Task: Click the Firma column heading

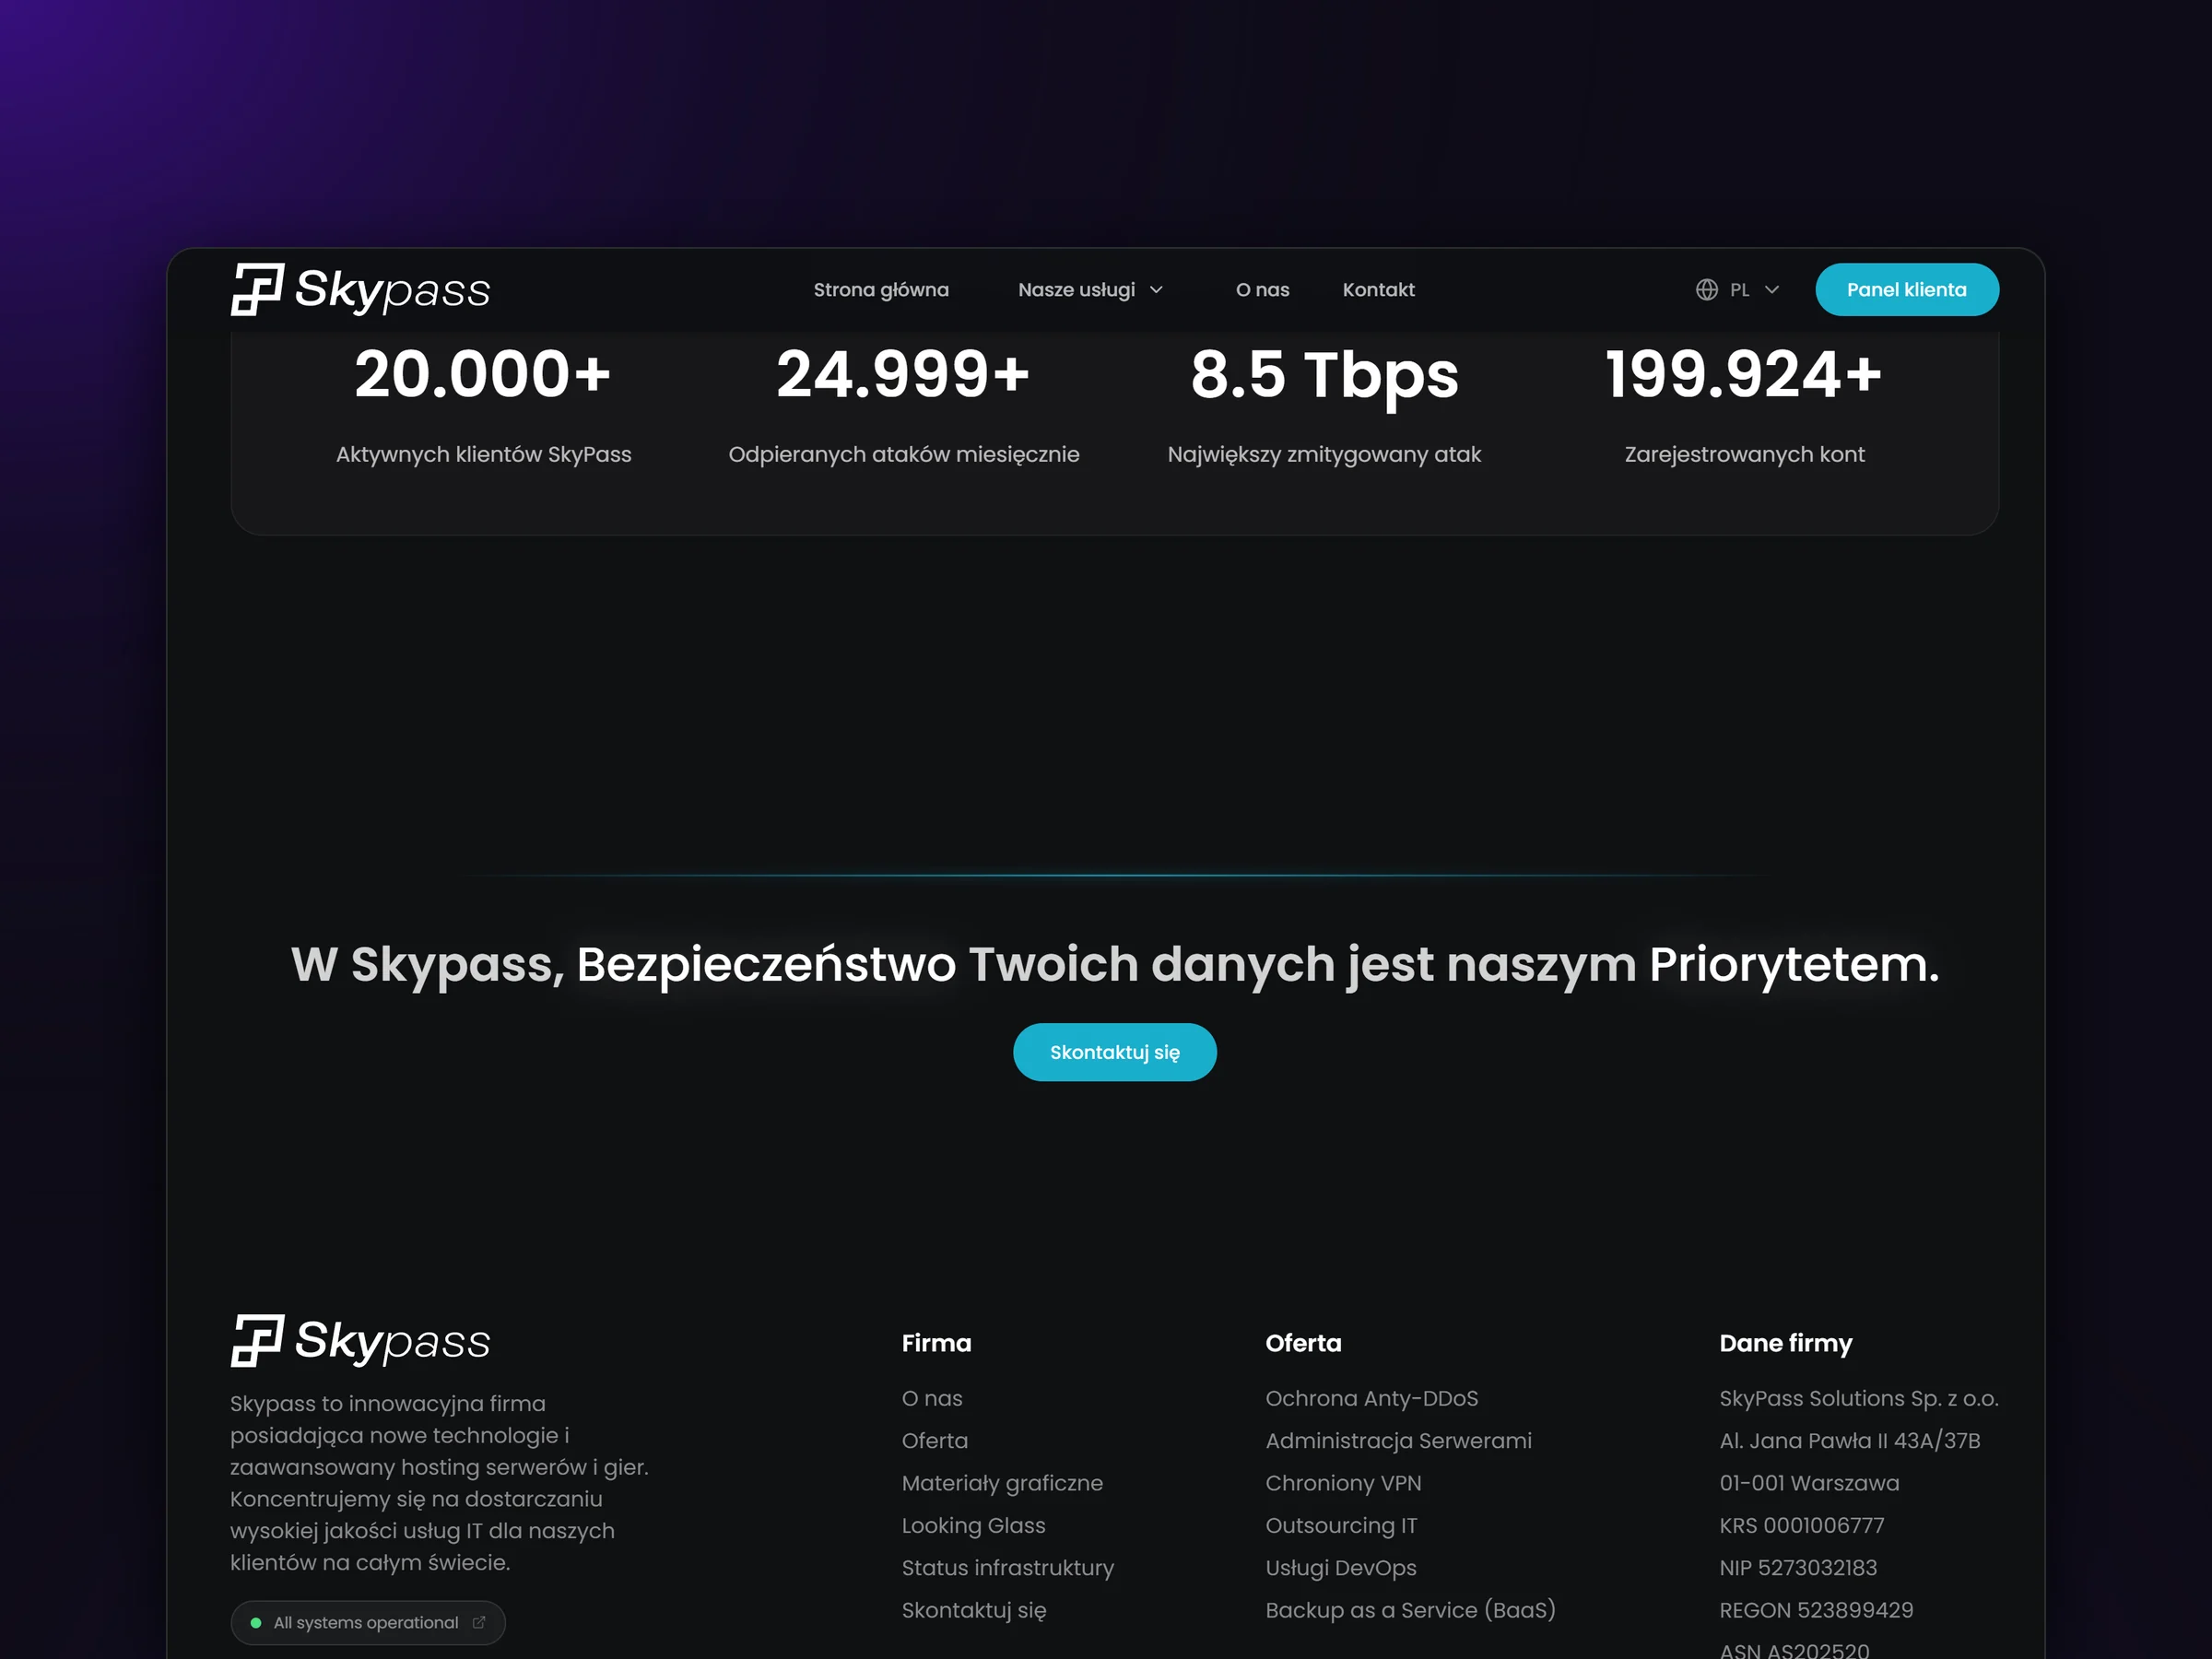Action: (936, 1343)
